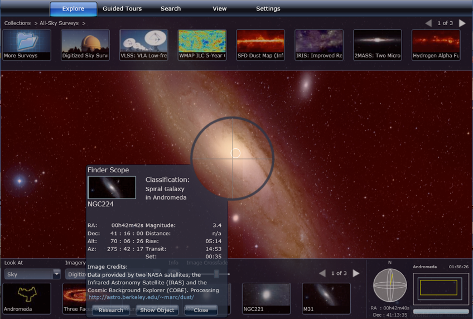Go to next page of surveys

coord(462,23)
